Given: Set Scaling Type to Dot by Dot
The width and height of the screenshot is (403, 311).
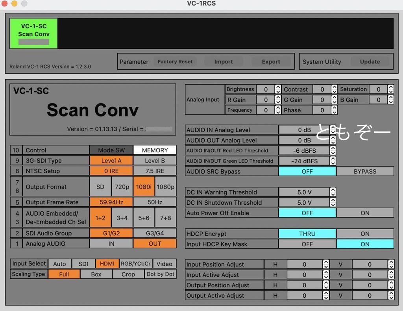Looking at the screenshot, I should tap(161, 274).
